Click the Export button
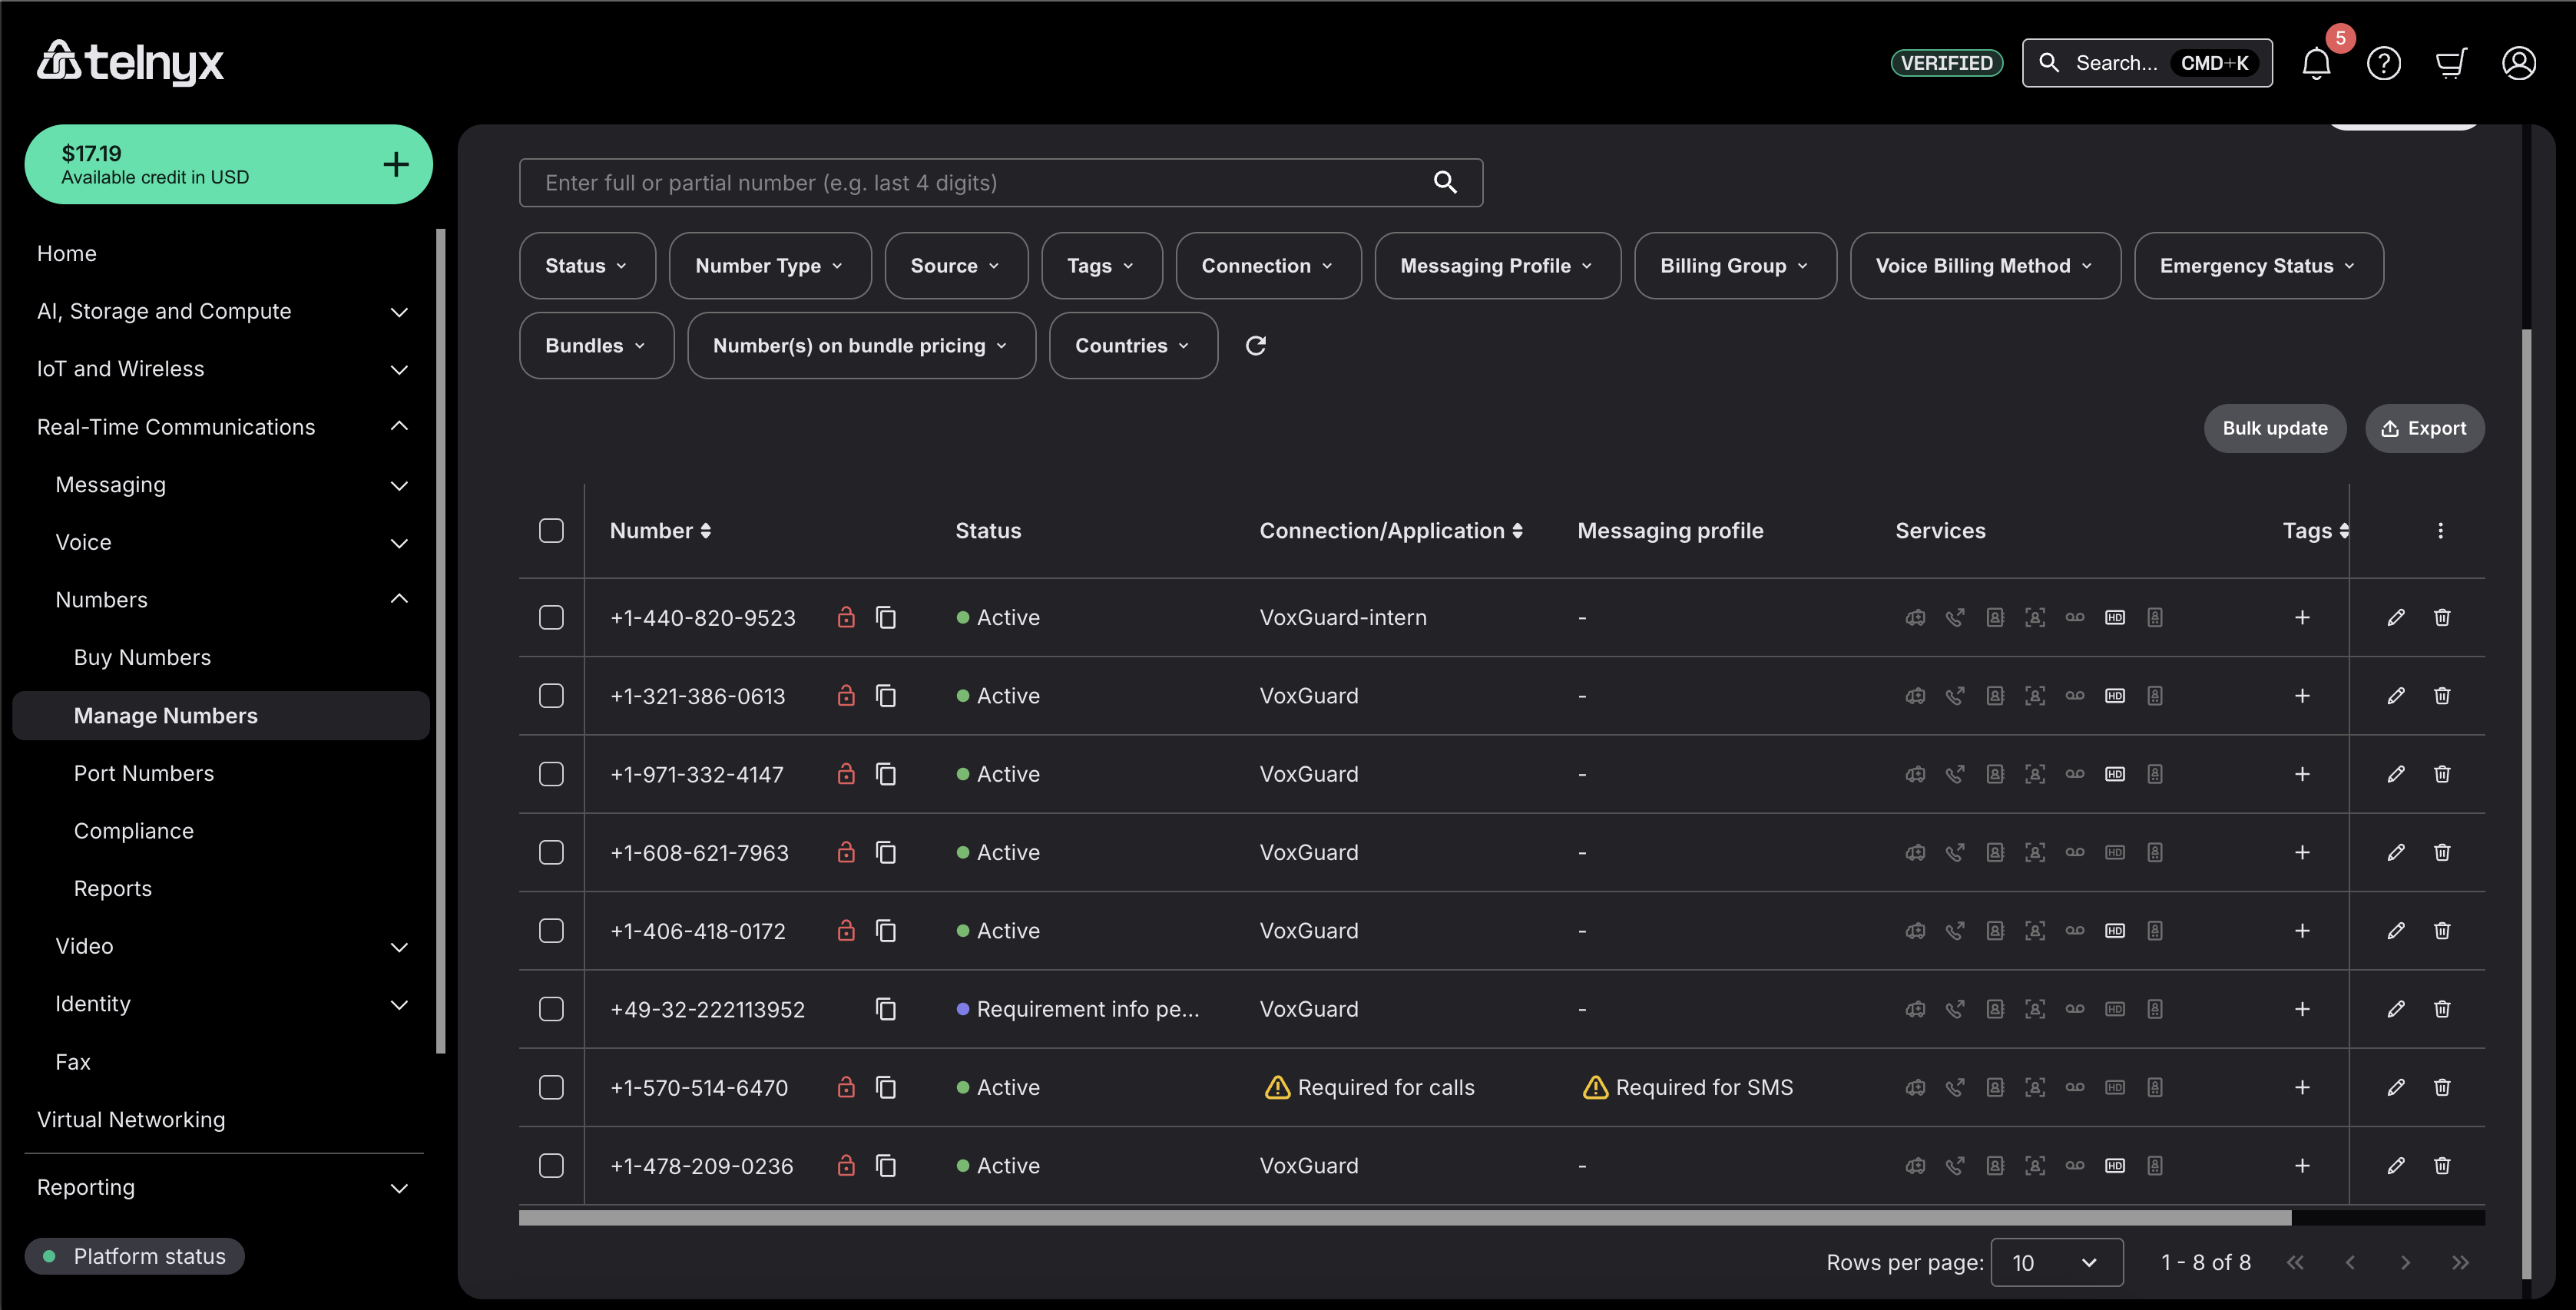 pyautogui.click(x=2423, y=428)
